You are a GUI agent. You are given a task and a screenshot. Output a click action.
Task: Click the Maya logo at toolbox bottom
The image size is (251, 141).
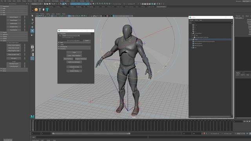click(32, 117)
